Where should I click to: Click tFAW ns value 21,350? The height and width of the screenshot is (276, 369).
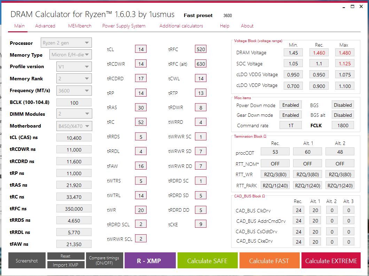pyautogui.click(x=74, y=244)
